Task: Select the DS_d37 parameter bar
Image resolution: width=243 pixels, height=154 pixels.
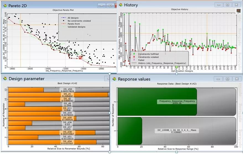Action: click(59, 128)
